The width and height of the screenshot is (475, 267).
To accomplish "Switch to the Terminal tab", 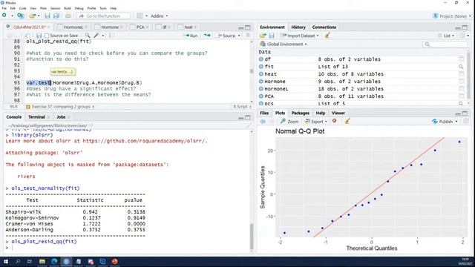I will 36,117.
